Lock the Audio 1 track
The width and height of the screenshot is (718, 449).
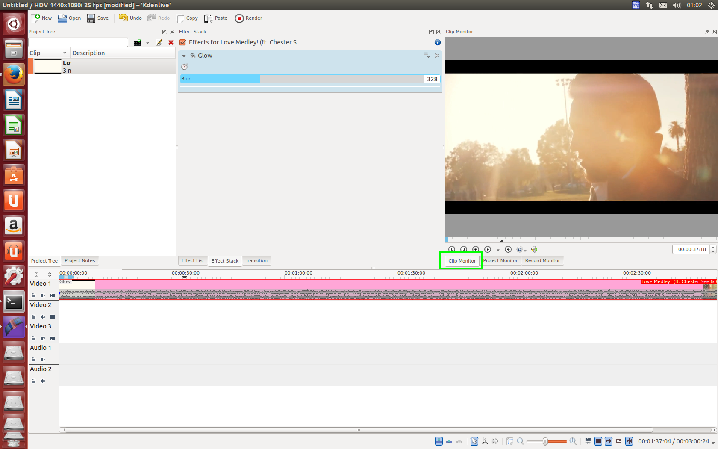[x=33, y=360]
